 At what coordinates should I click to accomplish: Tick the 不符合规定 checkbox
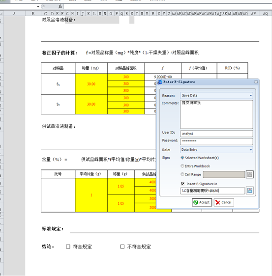click(122, 247)
